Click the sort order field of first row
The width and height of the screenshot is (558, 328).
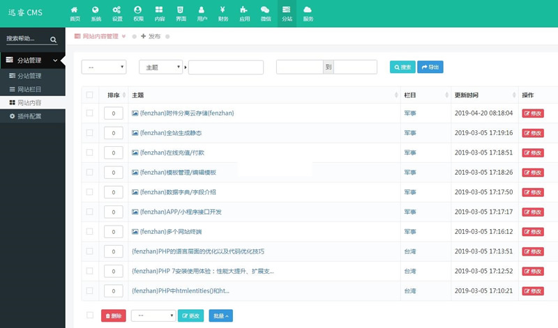113,113
